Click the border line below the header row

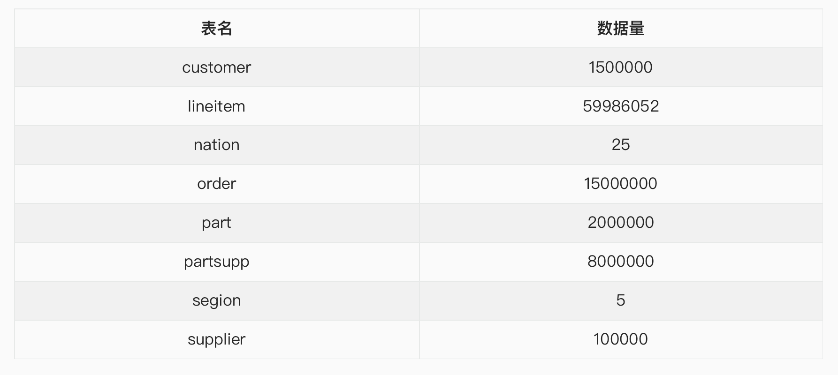(419, 48)
